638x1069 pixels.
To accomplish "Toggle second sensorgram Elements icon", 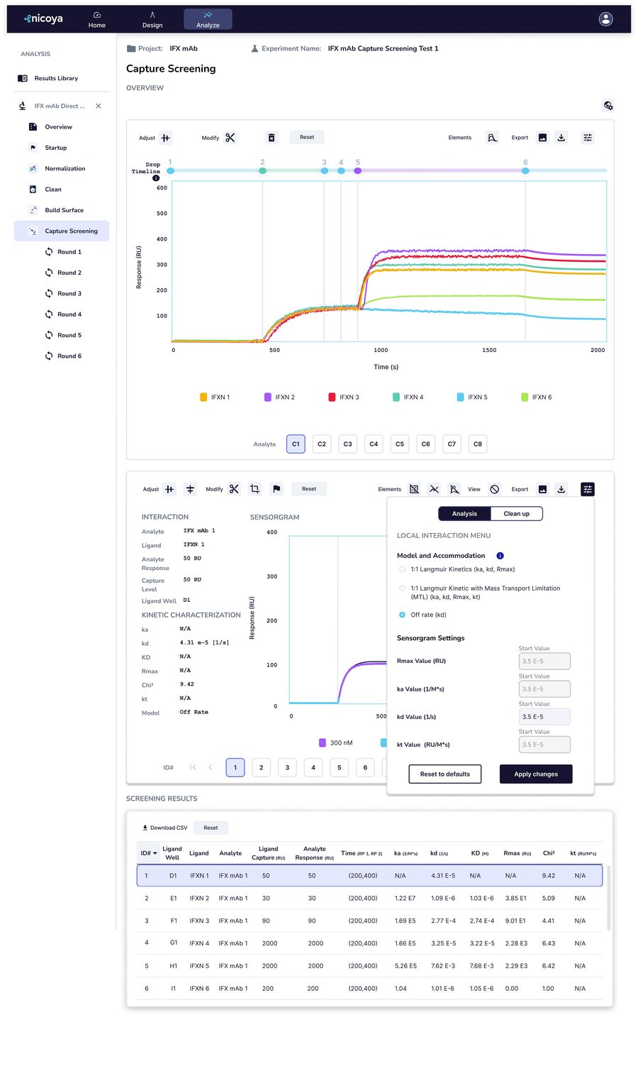I will (x=435, y=489).
